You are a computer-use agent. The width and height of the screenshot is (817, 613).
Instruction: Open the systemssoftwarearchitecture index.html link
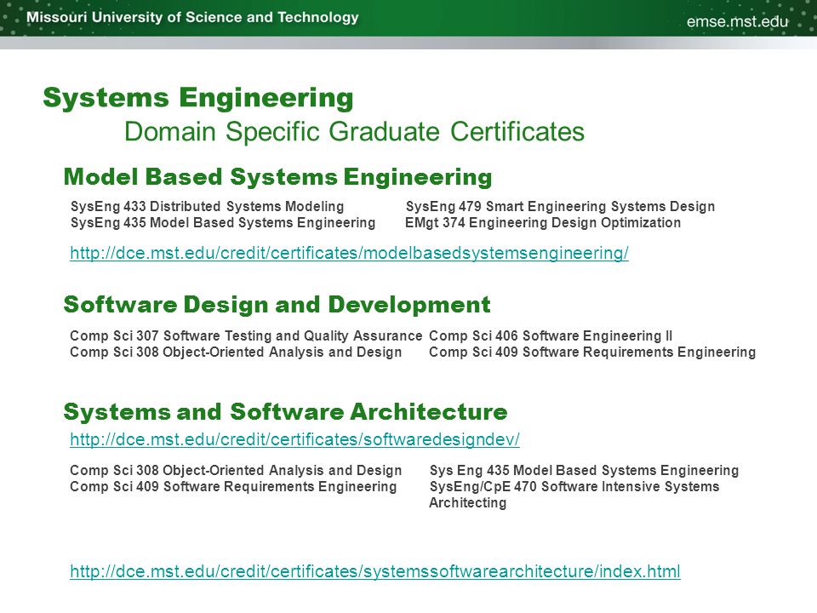pyautogui.click(x=375, y=572)
